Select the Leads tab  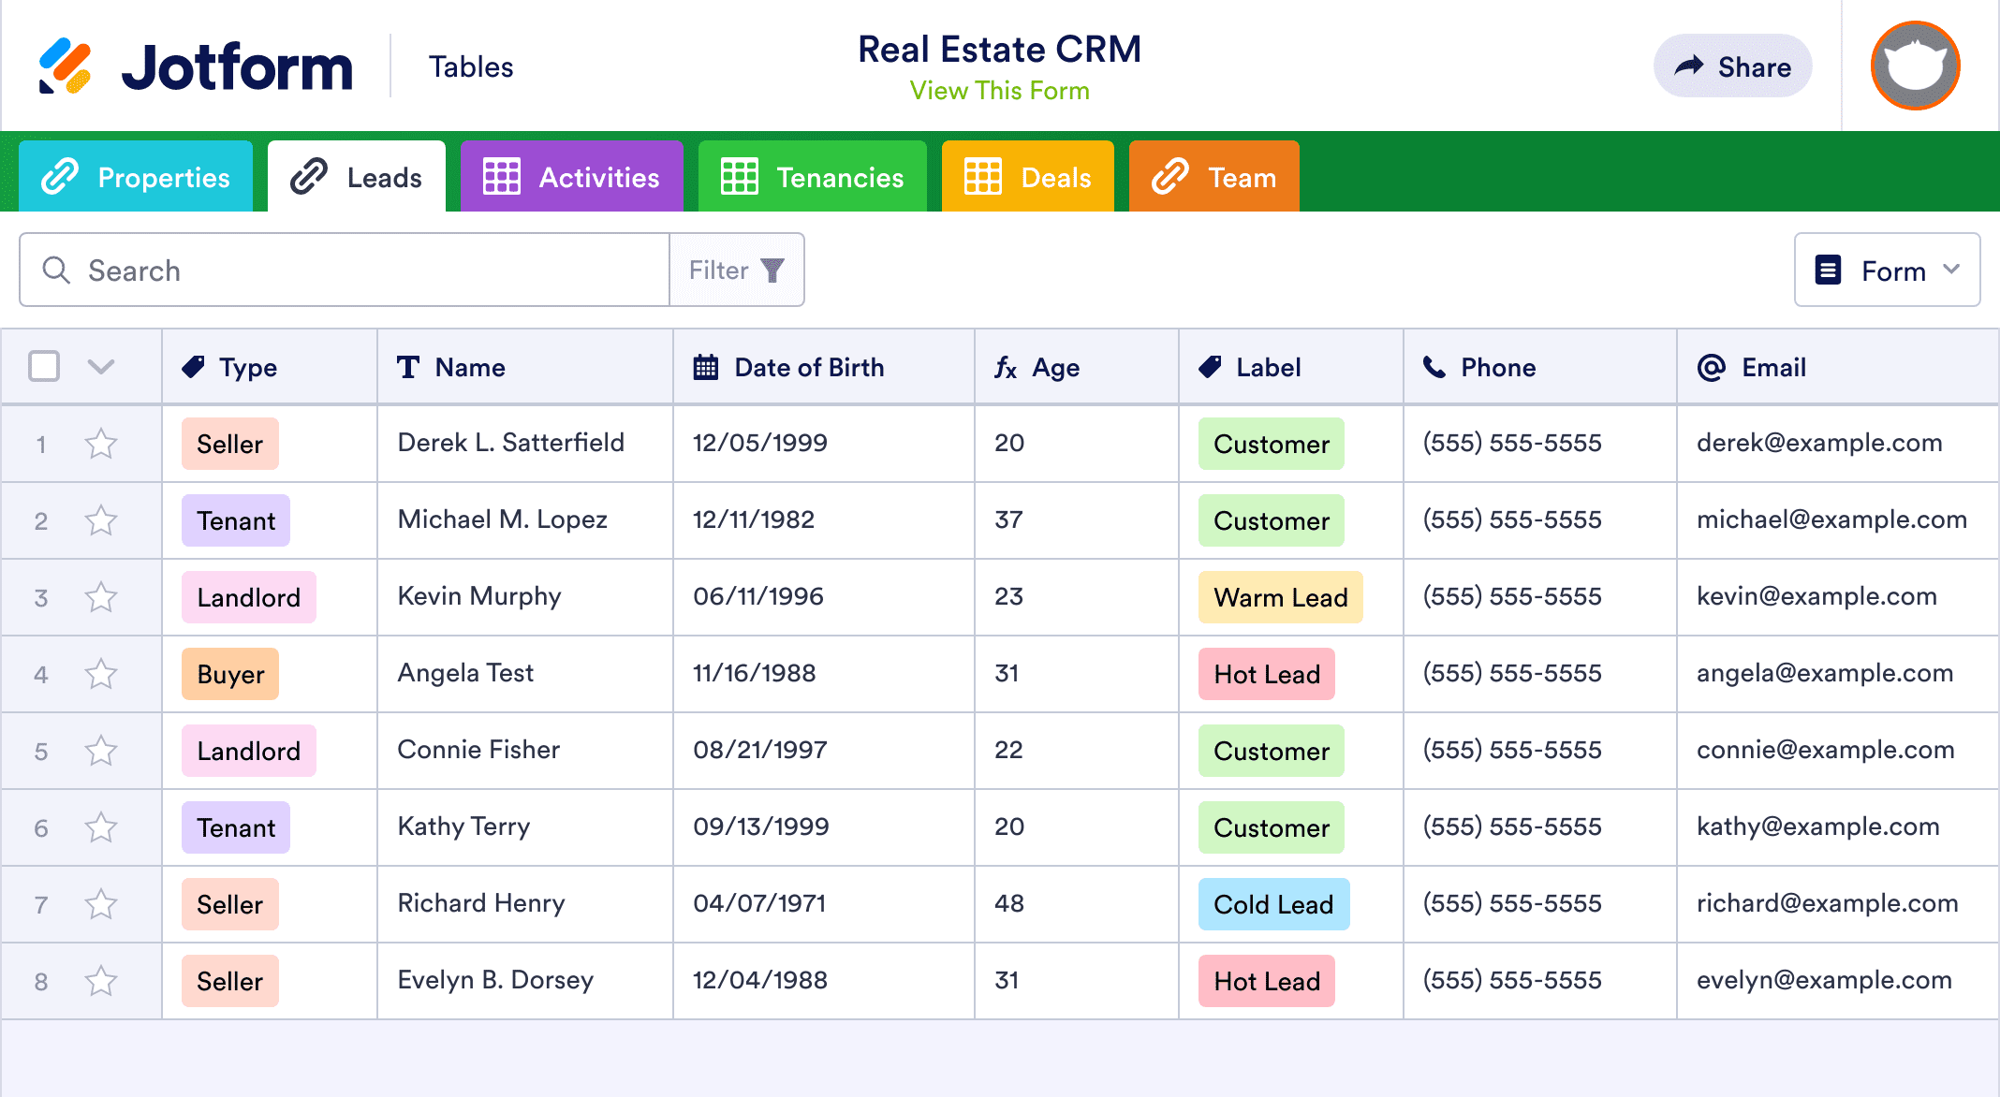pos(357,177)
